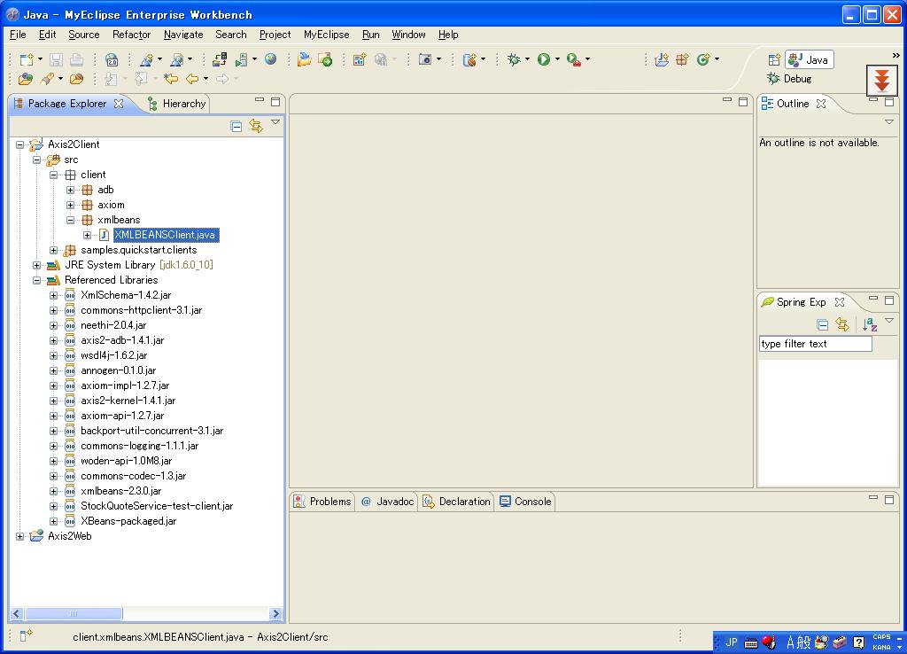Click the Back navigation arrow

point(192,79)
